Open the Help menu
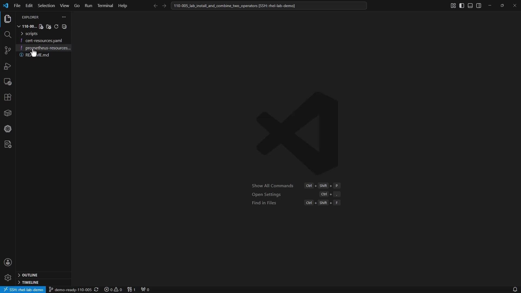The height and width of the screenshot is (293, 521). click(x=123, y=6)
